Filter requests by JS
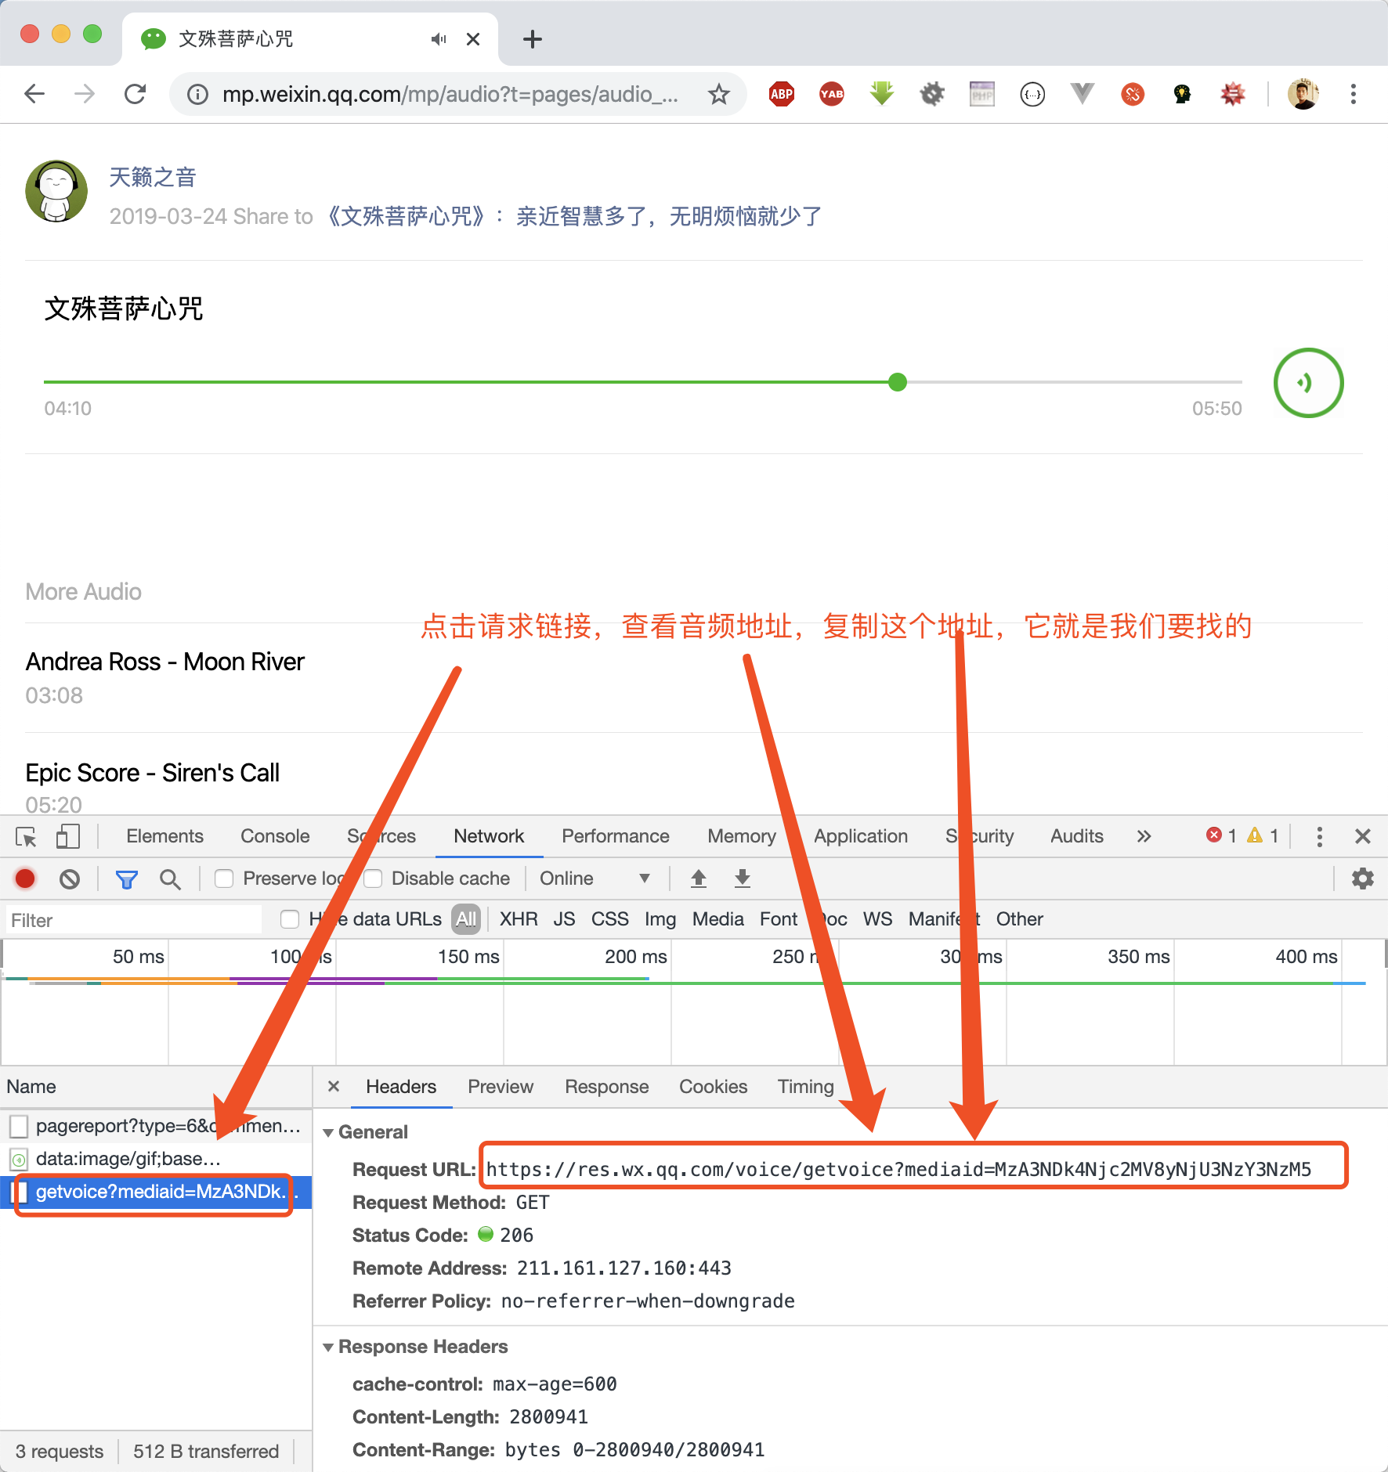Screen dimensions: 1388x1472 tap(564, 919)
